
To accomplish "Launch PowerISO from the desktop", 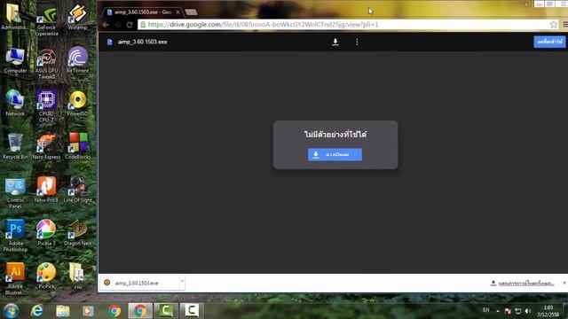I will coord(77,103).
